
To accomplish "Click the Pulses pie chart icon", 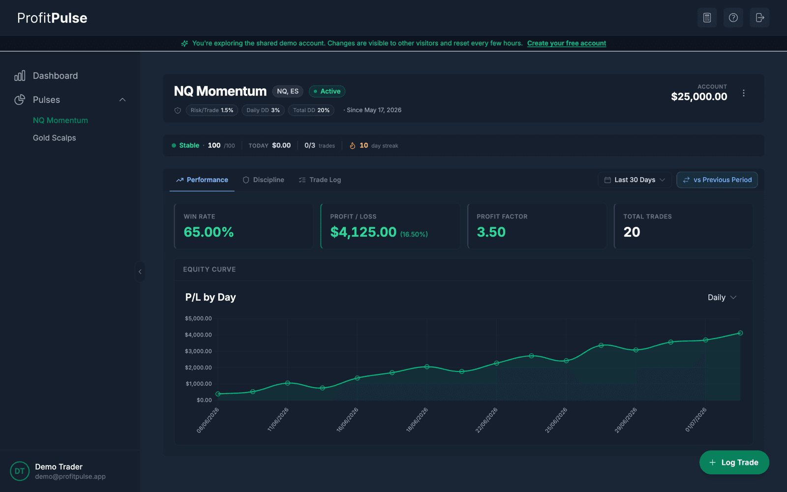I will [x=20, y=100].
